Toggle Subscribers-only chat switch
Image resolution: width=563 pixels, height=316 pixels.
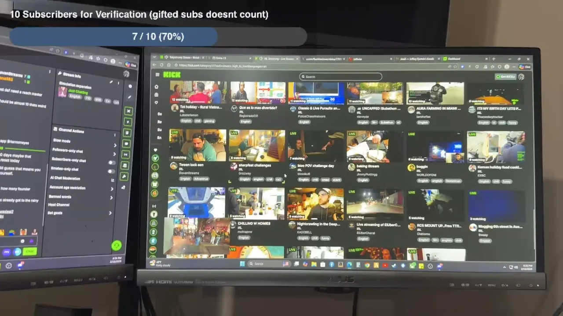coord(112,162)
